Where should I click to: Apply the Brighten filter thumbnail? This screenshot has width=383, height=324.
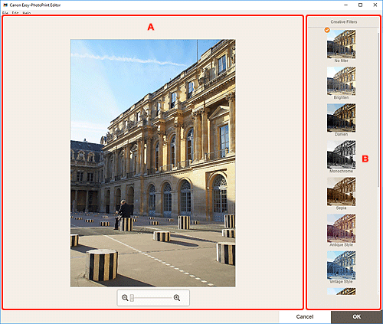[x=341, y=80]
